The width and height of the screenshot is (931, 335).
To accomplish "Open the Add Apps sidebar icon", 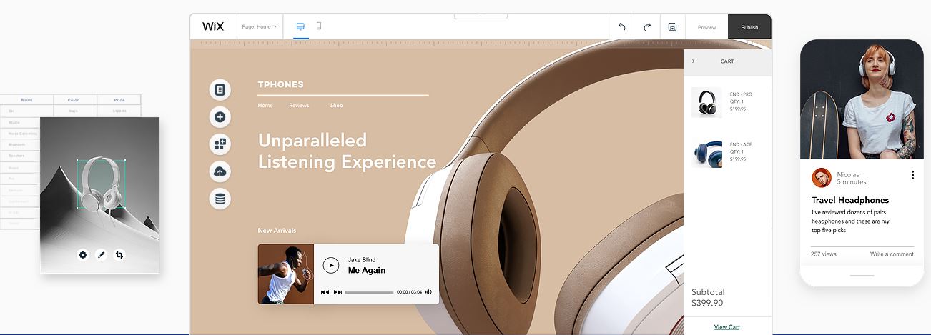I will [220, 144].
